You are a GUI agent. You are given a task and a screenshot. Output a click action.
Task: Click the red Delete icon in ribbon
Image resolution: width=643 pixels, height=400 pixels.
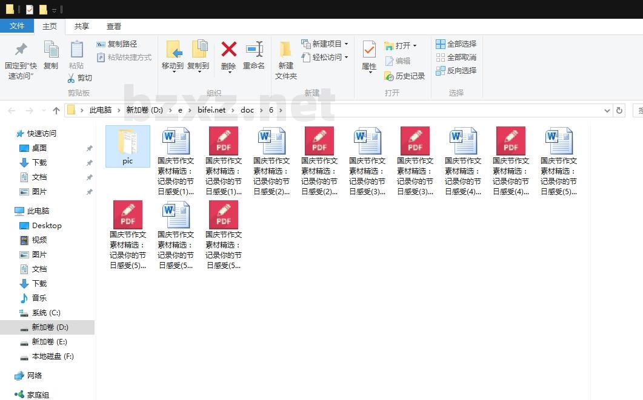[x=228, y=50]
